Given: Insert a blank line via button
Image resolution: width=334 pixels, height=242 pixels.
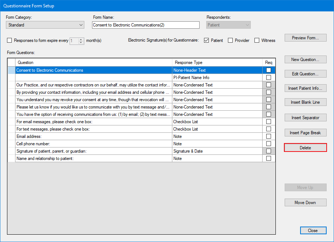Looking at the screenshot, I should point(305,102).
